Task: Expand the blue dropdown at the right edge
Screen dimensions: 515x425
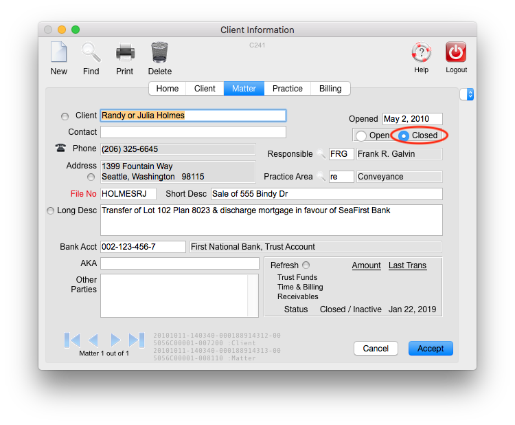Action: [470, 94]
